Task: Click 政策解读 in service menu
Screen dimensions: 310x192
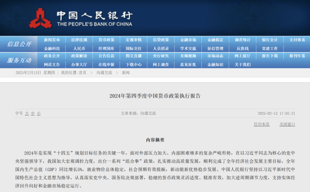Action: 79,56
